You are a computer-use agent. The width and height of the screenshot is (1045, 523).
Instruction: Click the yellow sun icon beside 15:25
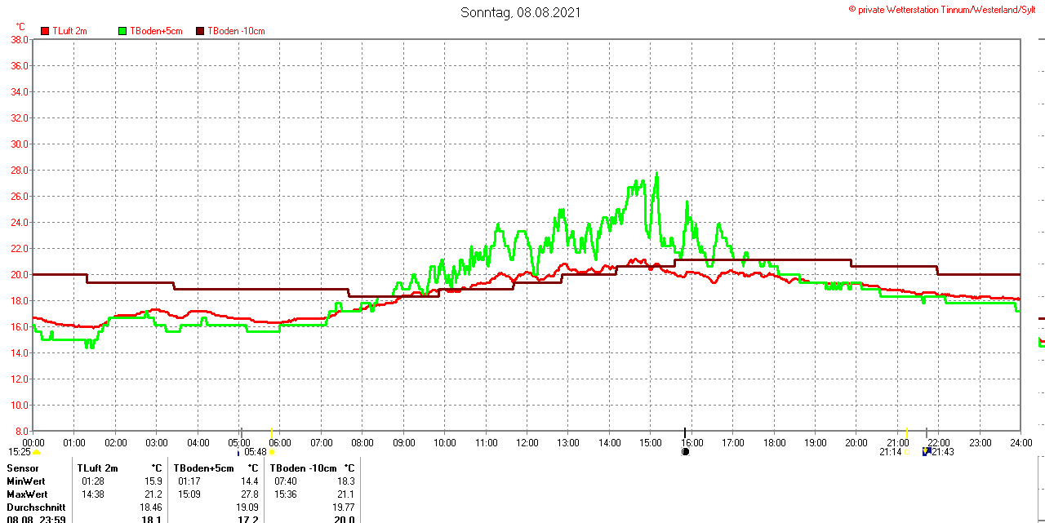(37, 451)
